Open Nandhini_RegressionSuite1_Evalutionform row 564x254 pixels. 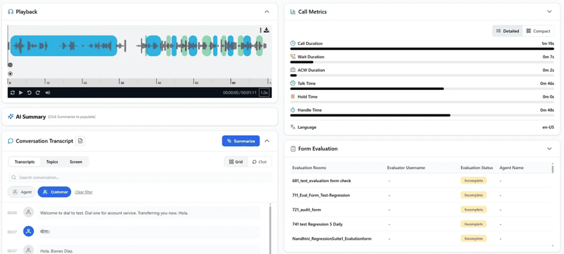[421, 239]
